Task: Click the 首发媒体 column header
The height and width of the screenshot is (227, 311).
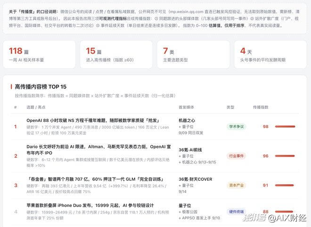Action: click(186, 107)
